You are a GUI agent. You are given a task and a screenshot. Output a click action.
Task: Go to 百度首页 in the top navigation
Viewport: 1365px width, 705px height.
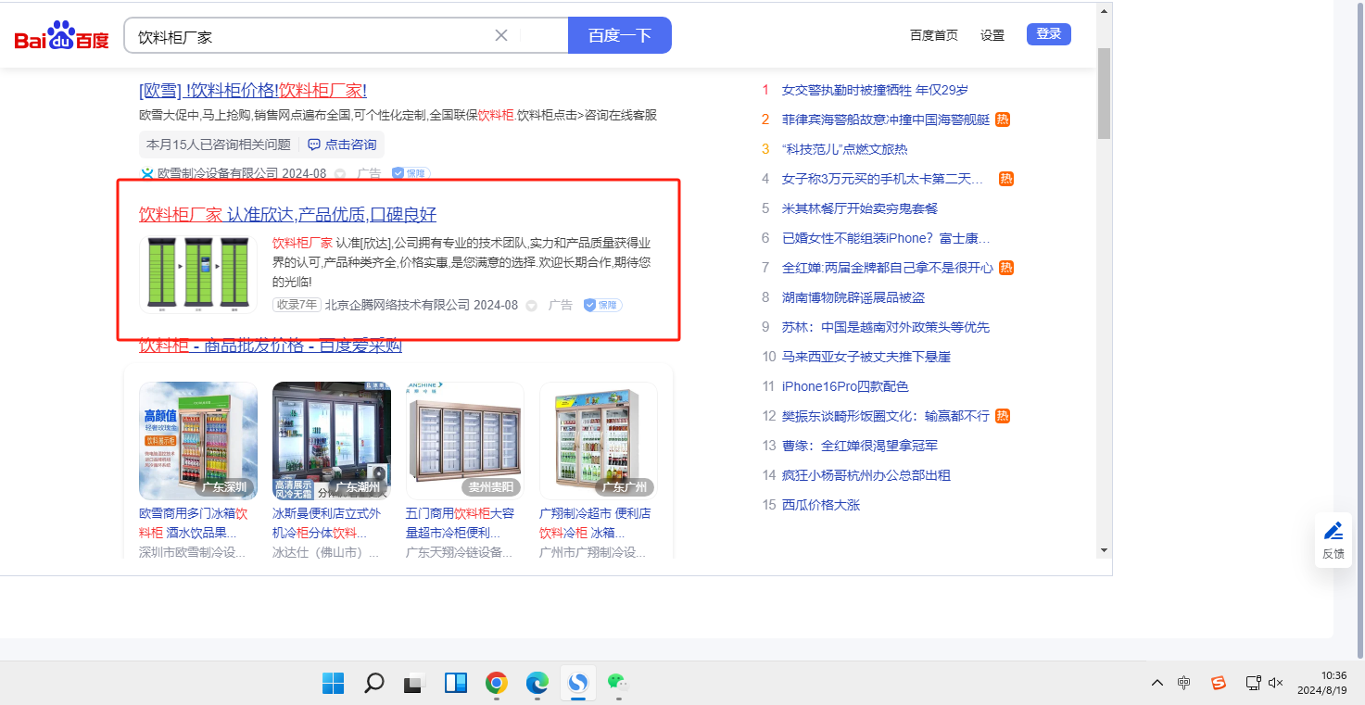pyautogui.click(x=934, y=35)
